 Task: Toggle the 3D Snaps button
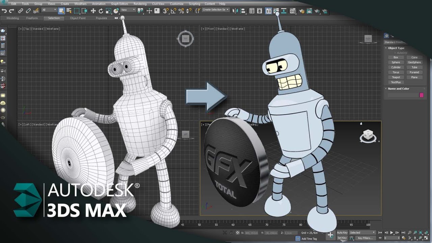(x=166, y=11)
